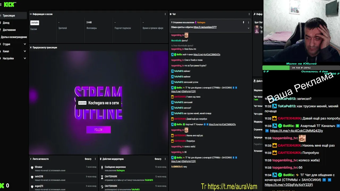Click the heart icon beside evgenij73

coord(32,186)
